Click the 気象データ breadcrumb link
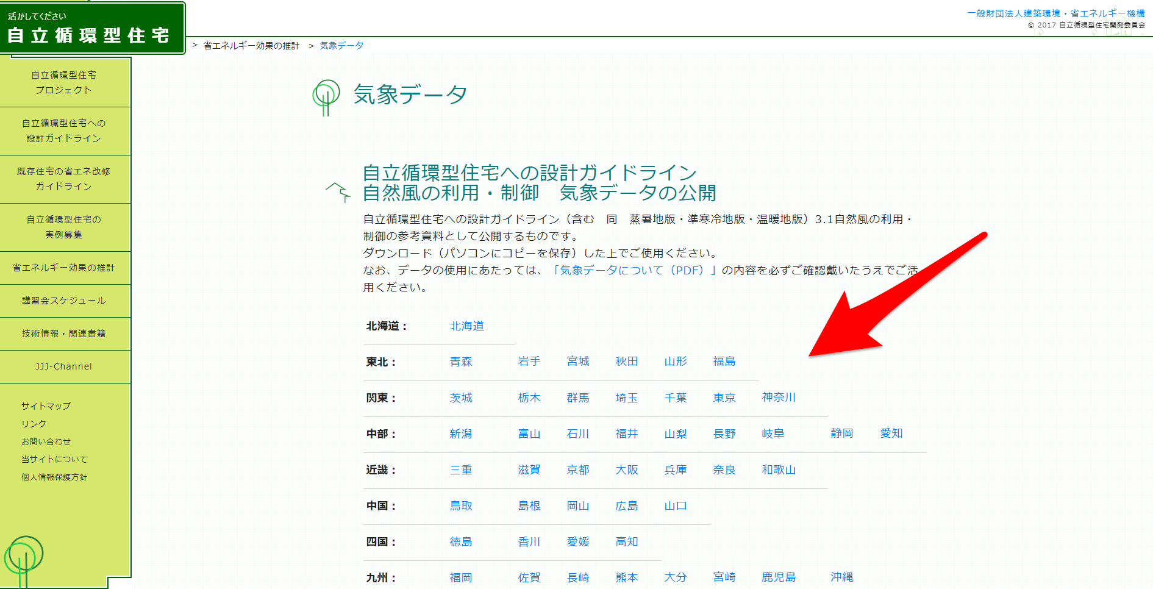The width and height of the screenshot is (1153, 589). [x=341, y=46]
